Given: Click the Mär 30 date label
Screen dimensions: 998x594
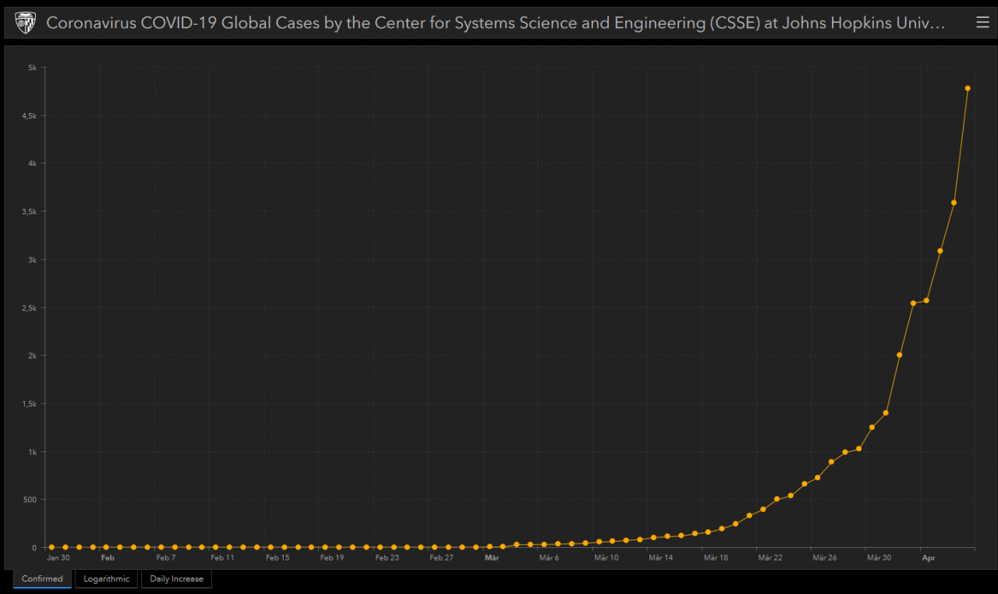Looking at the screenshot, I should pyautogui.click(x=879, y=558).
